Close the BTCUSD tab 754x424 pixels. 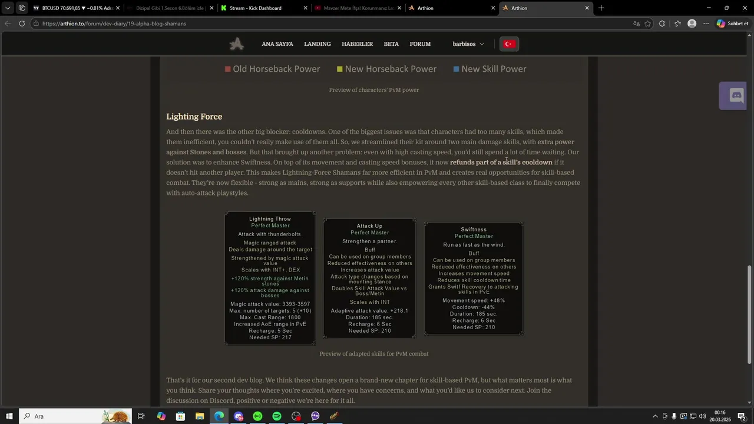[117, 8]
